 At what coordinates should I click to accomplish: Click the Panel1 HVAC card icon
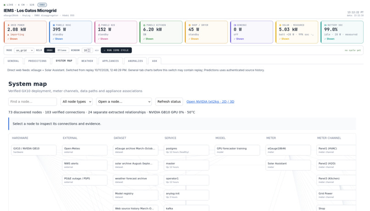(54, 25)
